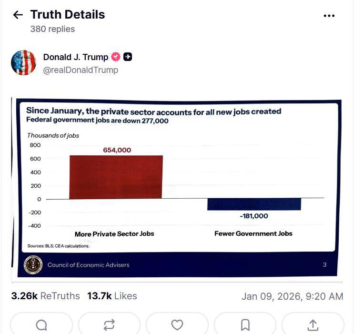Go back using the left arrow
The width and height of the screenshot is (363, 334).
(x=18, y=15)
